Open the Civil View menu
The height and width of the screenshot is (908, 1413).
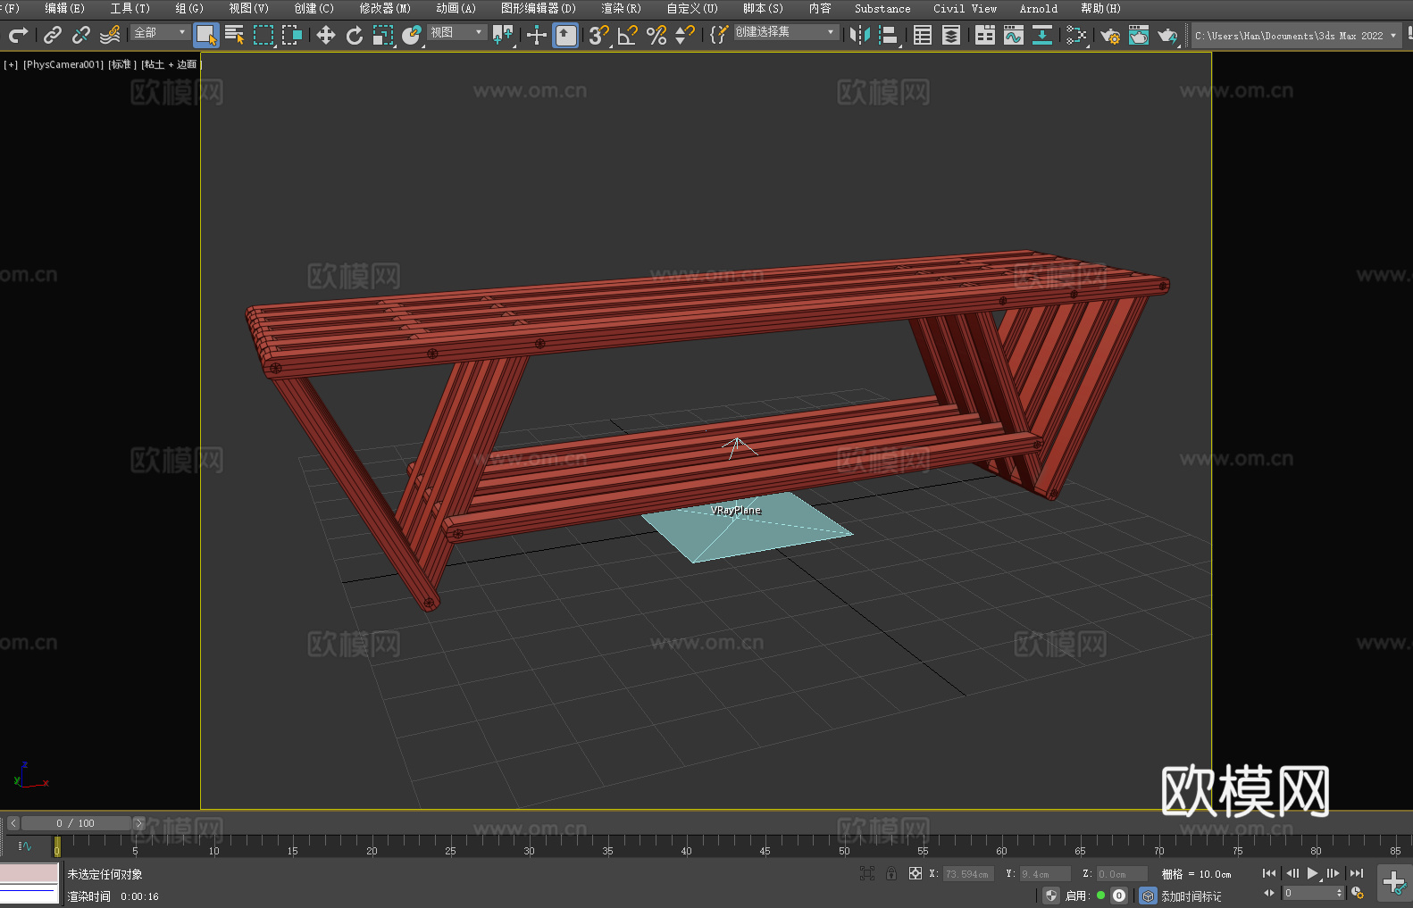coord(965,8)
